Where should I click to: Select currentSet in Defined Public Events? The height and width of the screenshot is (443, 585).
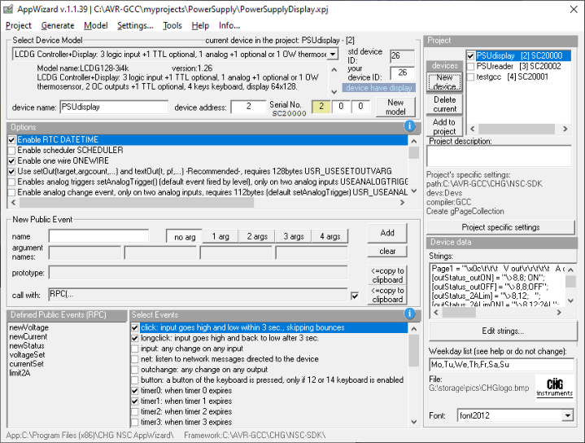point(27,364)
